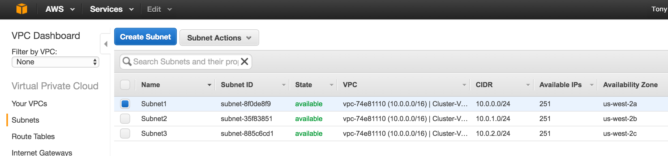
Task: Open the AWS menu in top bar
Action: point(60,9)
